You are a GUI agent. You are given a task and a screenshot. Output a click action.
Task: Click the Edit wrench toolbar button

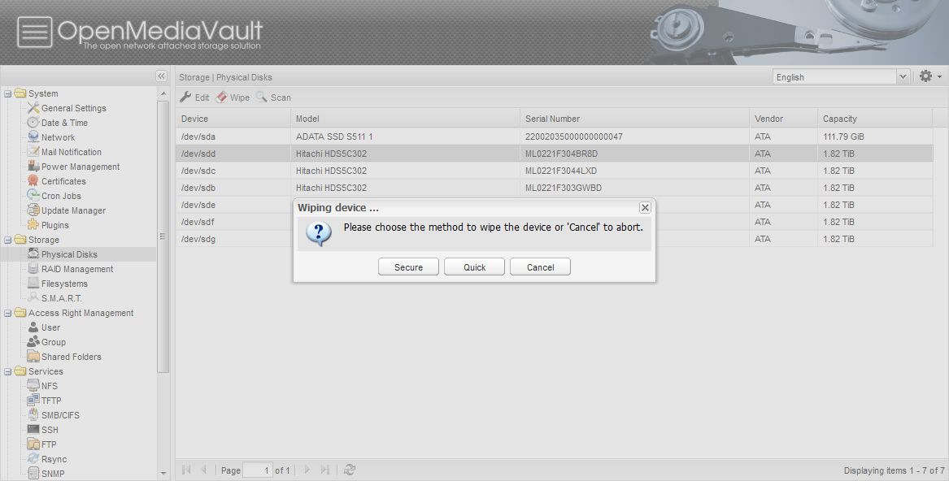[x=194, y=97]
